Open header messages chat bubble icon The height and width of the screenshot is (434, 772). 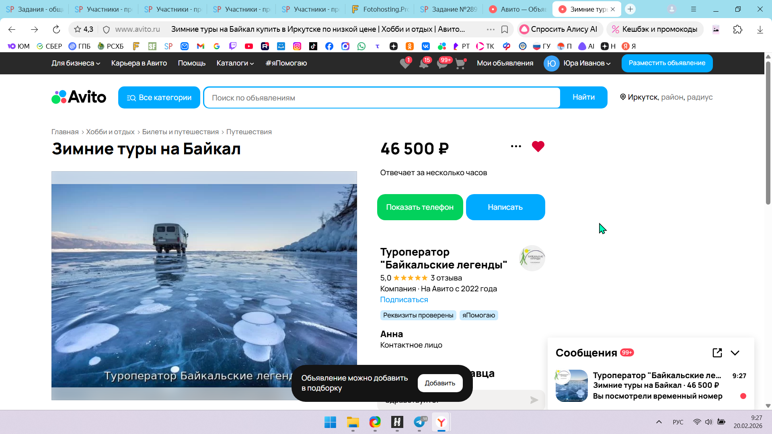pos(442,63)
